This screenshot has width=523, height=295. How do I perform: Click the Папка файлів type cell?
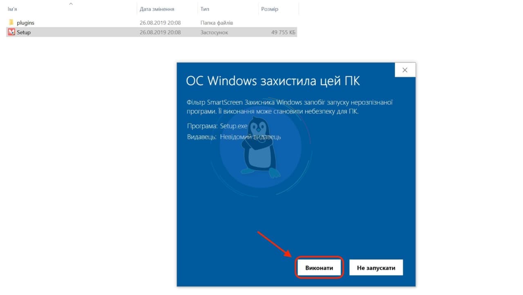217,23
